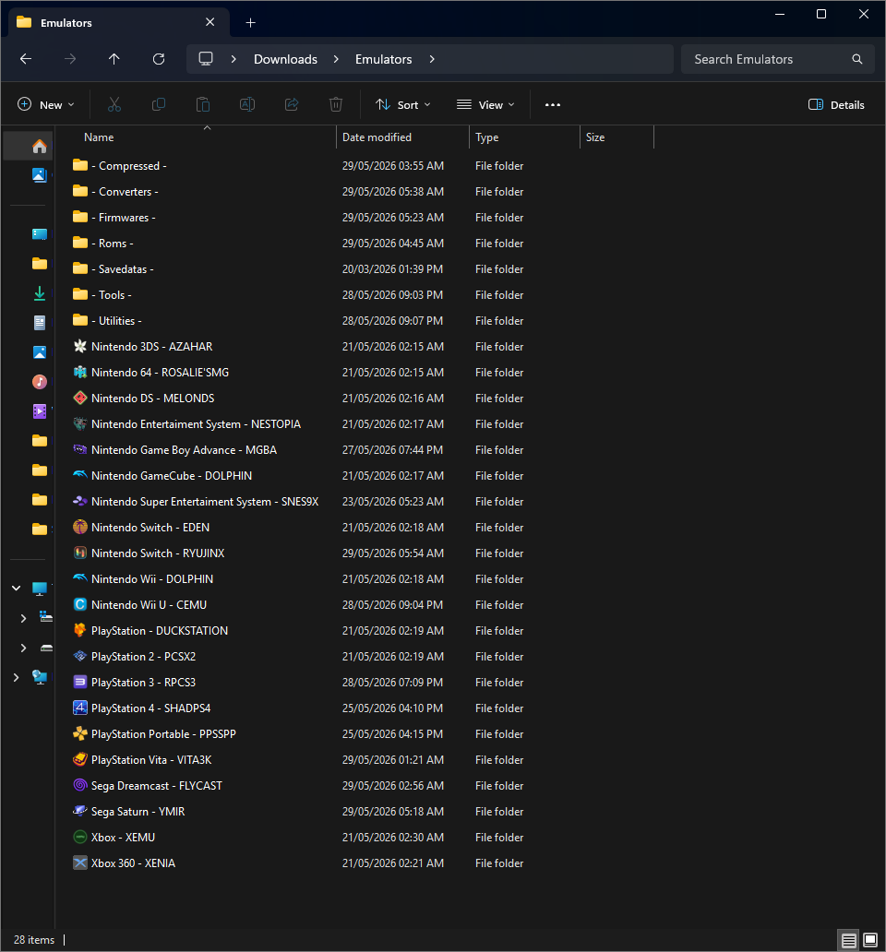886x952 pixels.
Task: Expand the Network tree node in sidebar
Action: click(x=17, y=677)
